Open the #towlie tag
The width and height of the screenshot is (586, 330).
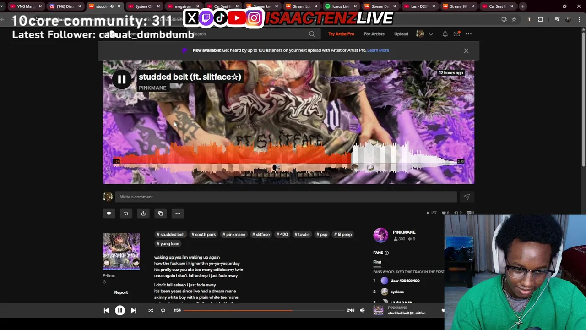(x=302, y=234)
